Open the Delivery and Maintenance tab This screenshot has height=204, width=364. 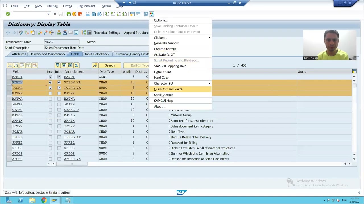click(x=47, y=54)
